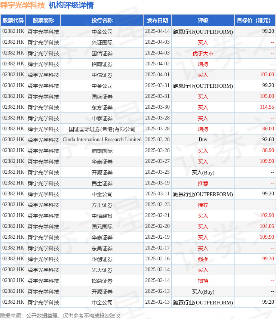The image size is (276, 319).
Task: Click 推荐 rating in 民生证券 row
Action: coord(203,183)
